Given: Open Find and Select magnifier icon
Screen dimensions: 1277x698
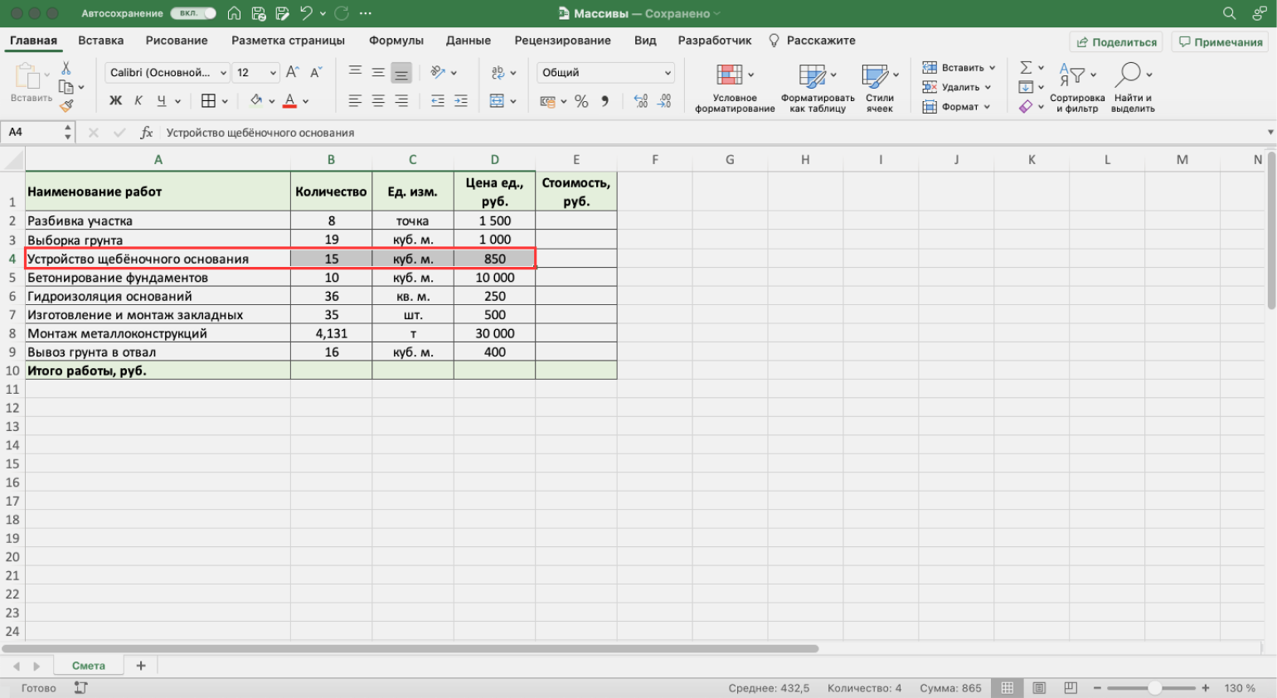Looking at the screenshot, I should click(x=1128, y=75).
